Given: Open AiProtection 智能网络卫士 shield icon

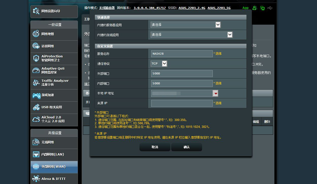Looking at the screenshot, I should coord(36,58).
